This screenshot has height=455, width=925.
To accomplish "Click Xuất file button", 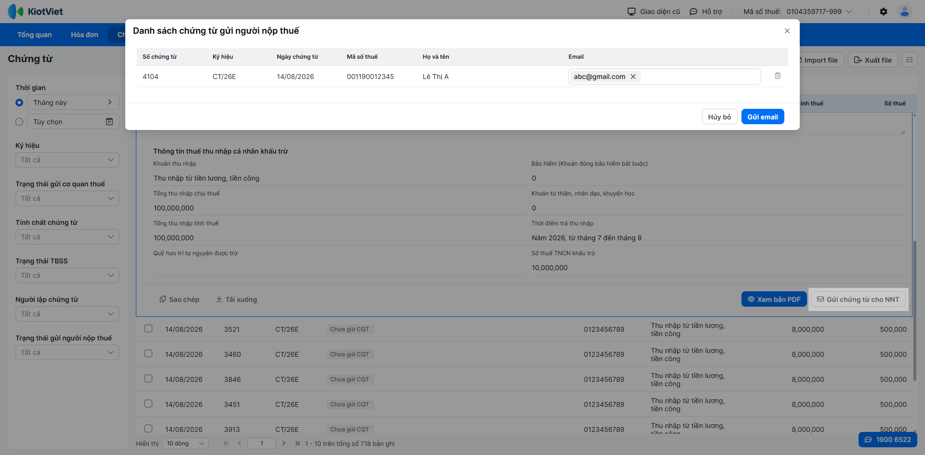I will (x=873, y=60).
